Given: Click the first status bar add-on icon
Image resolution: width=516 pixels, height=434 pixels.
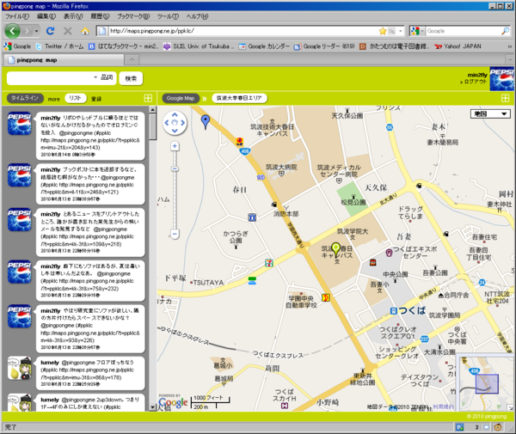Looking at the screenshot, I should (x=460, y=427).
